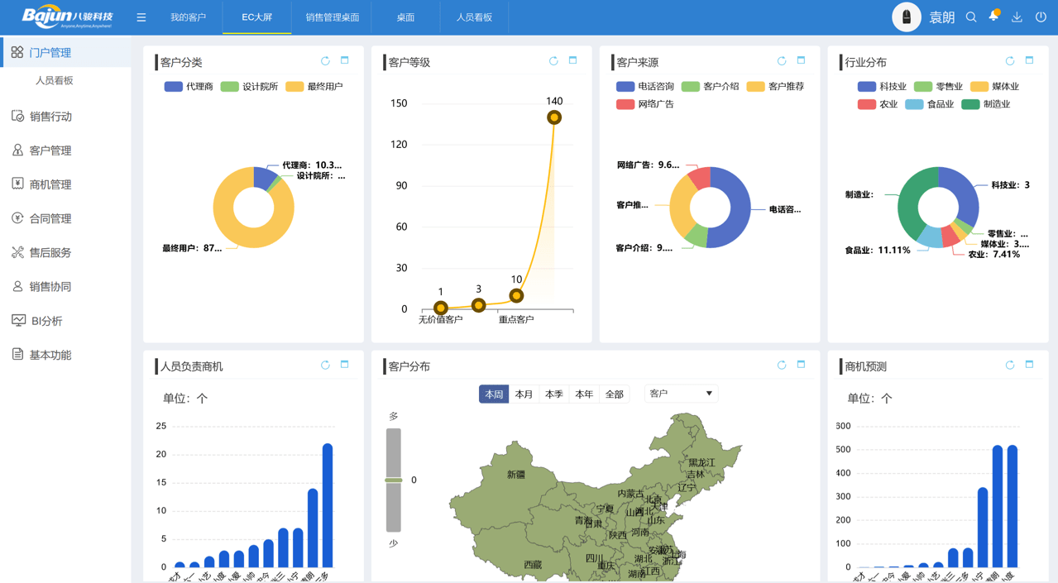Expand 销售行动 in the sidebar
Screen dimensions: 1058x583
coord(50,117)
